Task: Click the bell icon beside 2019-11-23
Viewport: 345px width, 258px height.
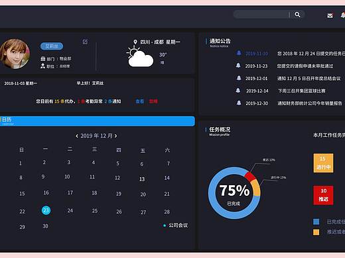Action: click(x=238, y=65)
